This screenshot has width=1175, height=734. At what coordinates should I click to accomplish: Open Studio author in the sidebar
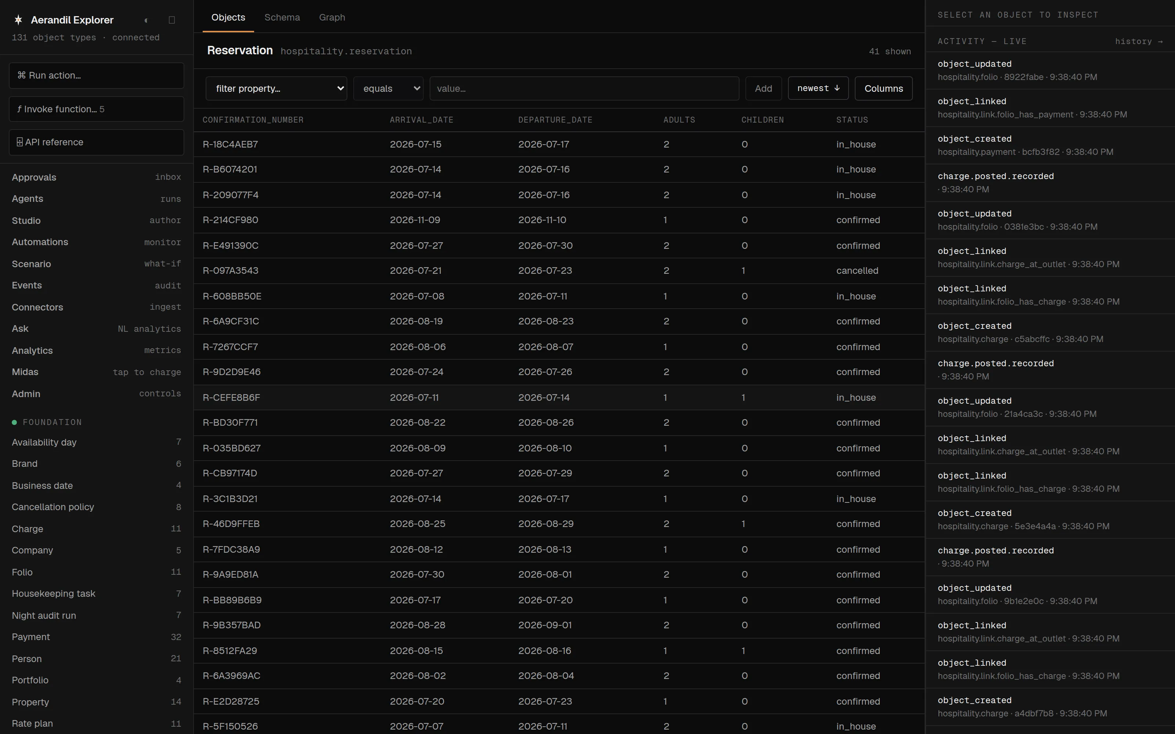(x=96, y=221)
